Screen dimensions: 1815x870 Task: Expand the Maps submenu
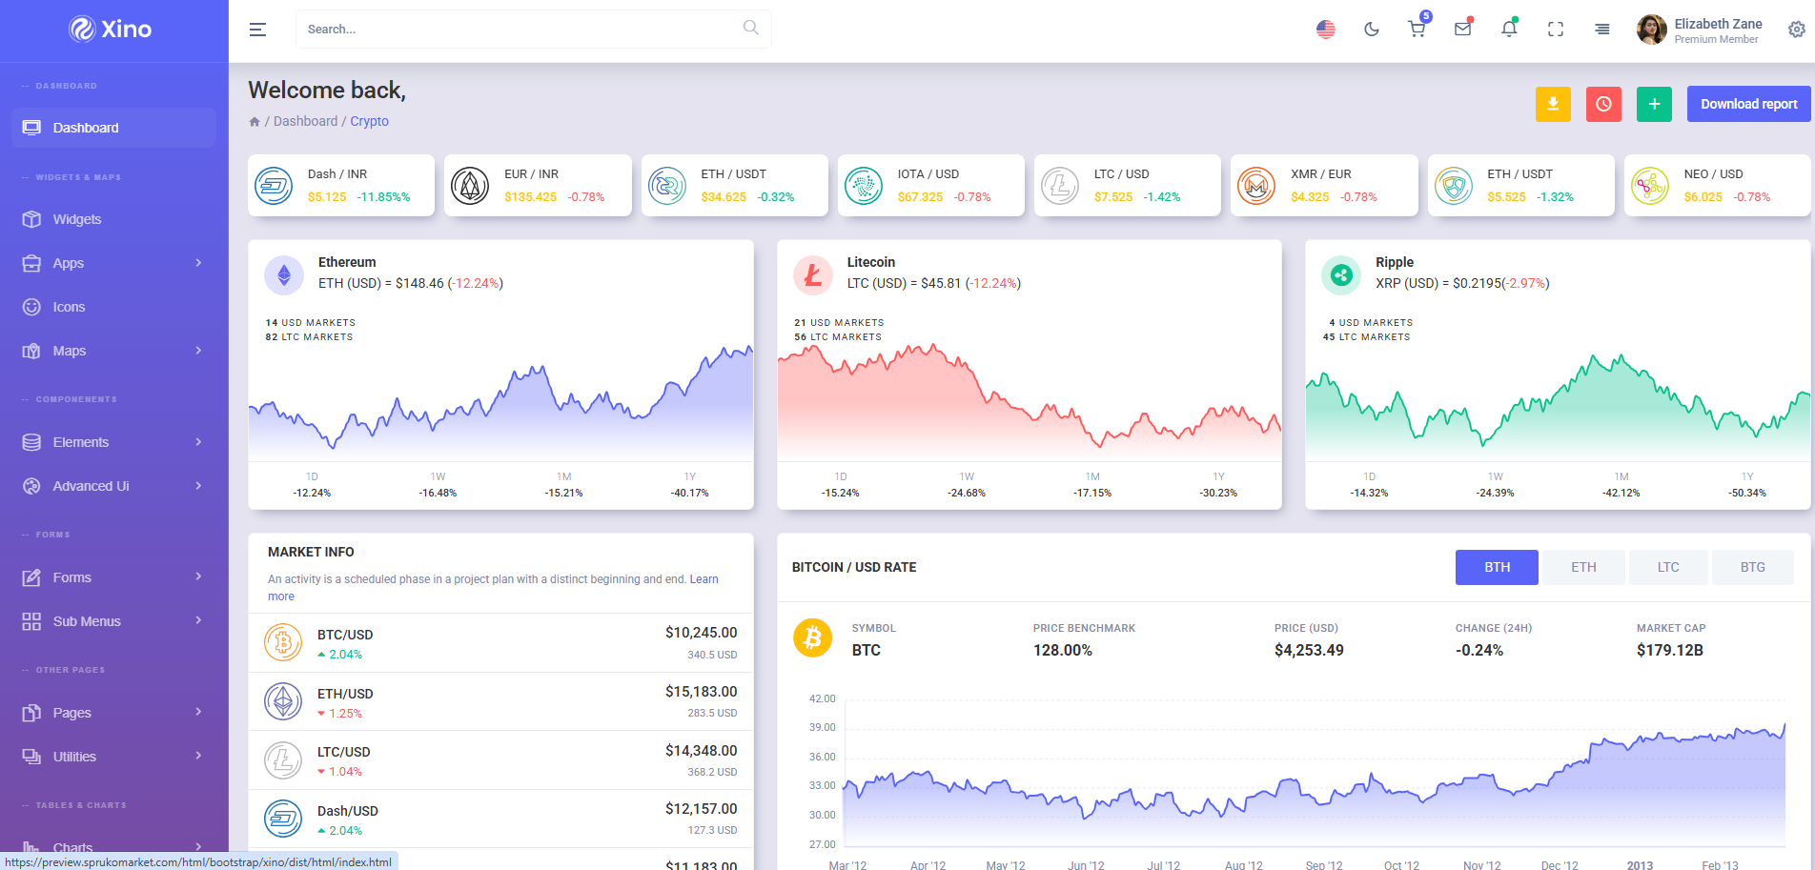[x=113, y=351]
